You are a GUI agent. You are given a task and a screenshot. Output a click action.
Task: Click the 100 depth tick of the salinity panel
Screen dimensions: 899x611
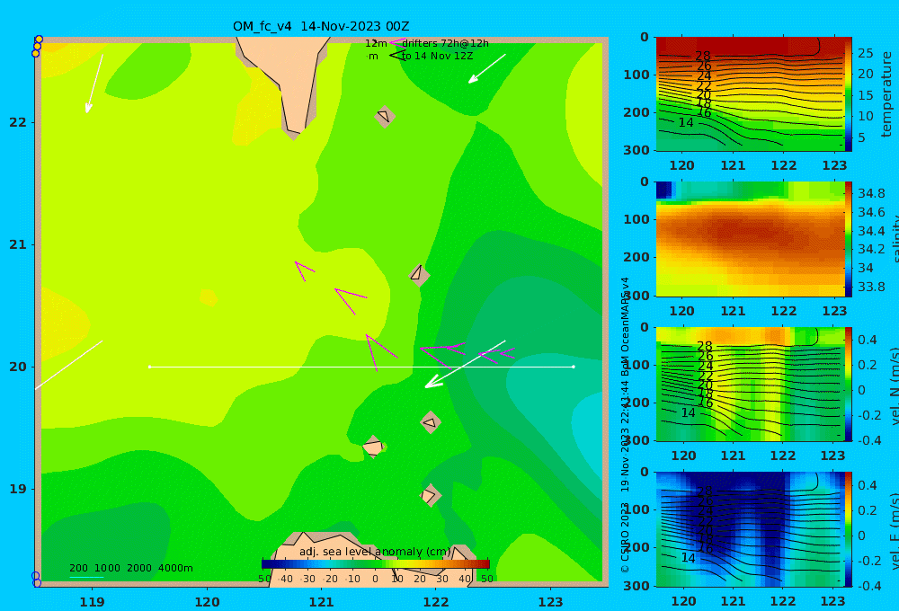pos(637,219)
